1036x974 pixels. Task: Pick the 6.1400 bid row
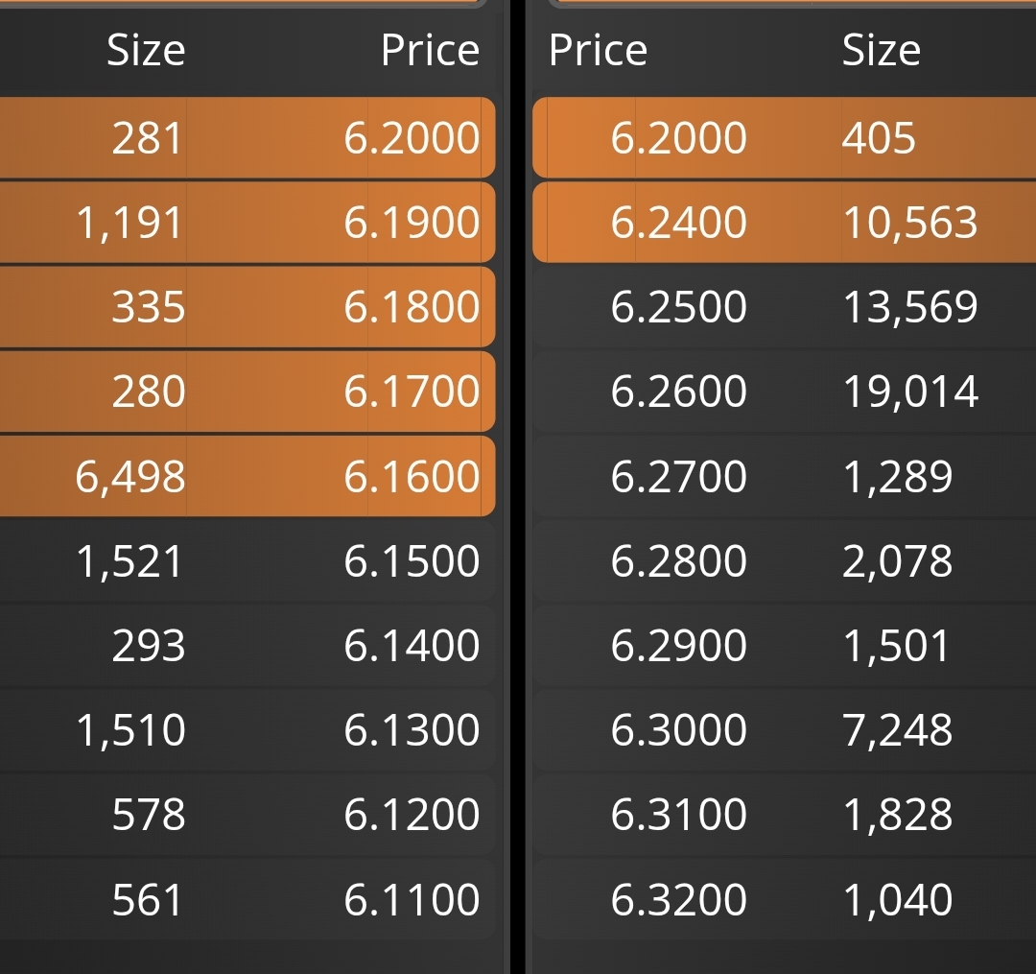coord(247,646)
